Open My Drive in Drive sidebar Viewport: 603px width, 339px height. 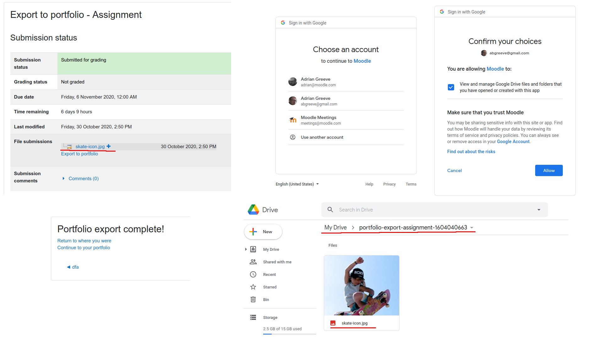pos(271,249)
